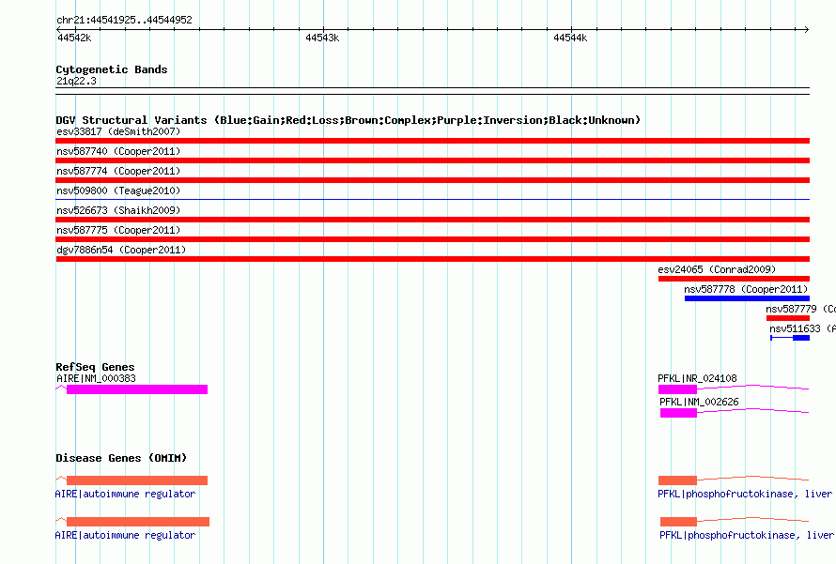Click the magenta AIRE NM_000383 exon bar
The image size is (836, 564).
(x=137, y=389)
